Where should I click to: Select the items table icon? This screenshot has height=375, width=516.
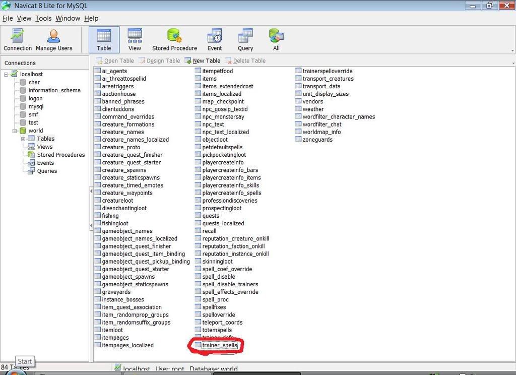[x=198, y=78]
